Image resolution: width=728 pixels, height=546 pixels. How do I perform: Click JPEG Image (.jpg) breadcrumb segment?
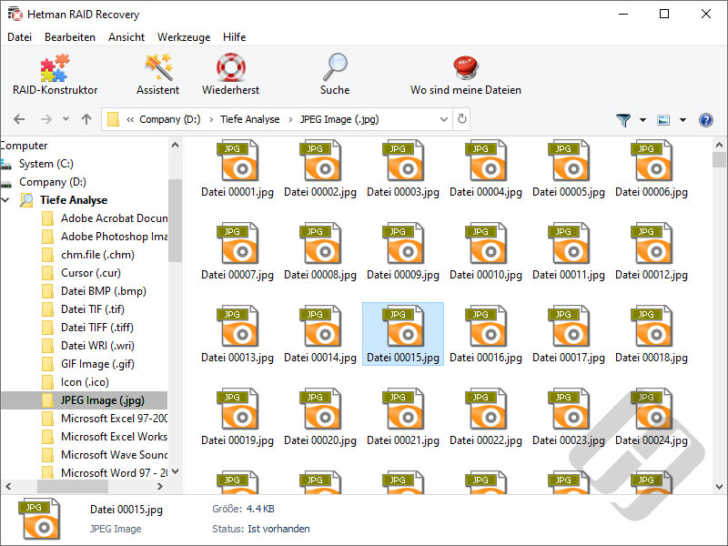coord(339,119)
